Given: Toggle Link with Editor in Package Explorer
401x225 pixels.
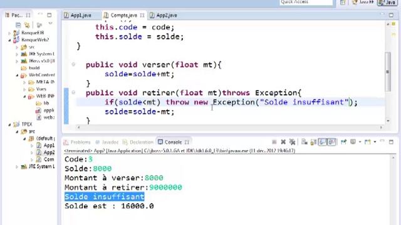Looking at the screenshot, I should click(27, 25).
